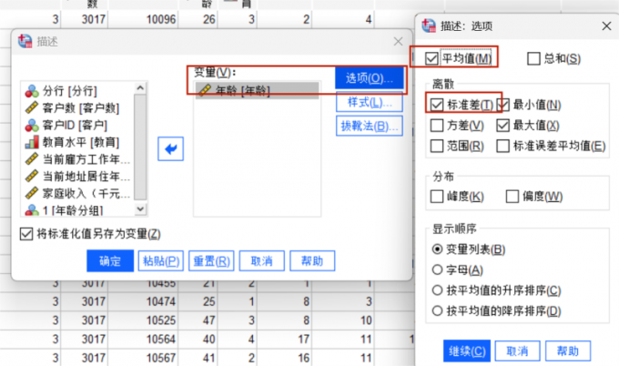This screenshot has height=366, width=619.
Task: Click 继续 in options dialog
Action: [467, 351]
